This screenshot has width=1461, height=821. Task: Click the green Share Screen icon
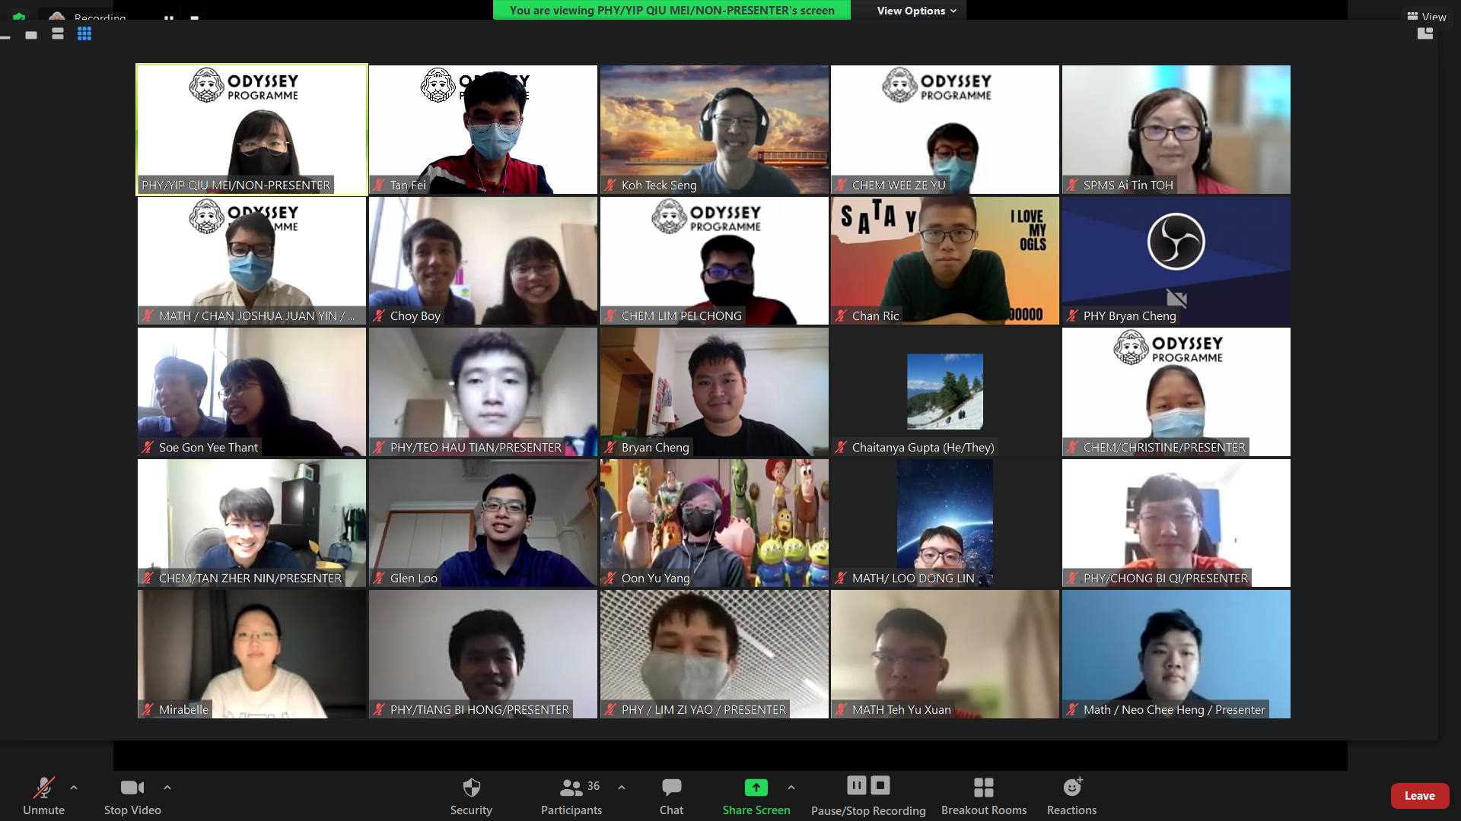point(756,788)
